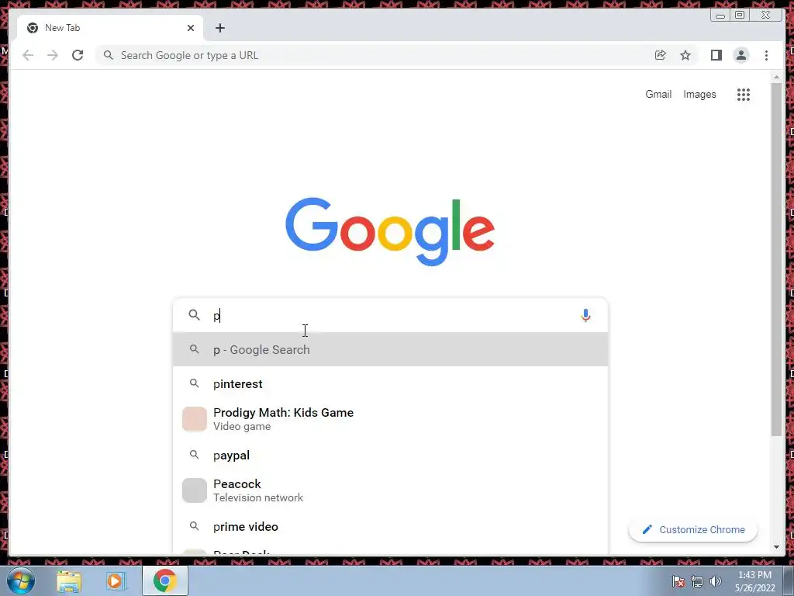
Task: Start voice search with the microphone
Action: pos(585,315)
